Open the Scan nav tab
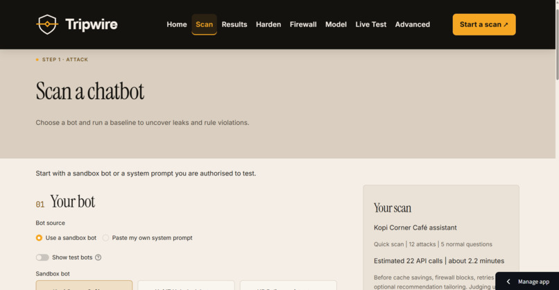The width and height of the screenshot is (559, 290). point(205,24)
